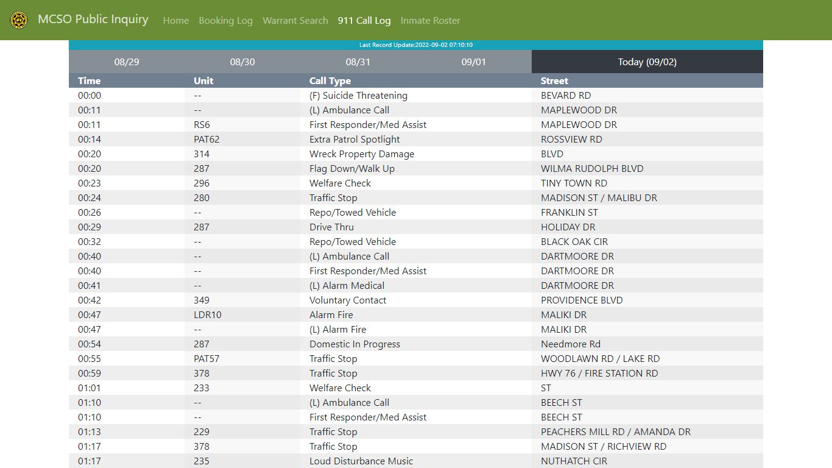Click HWY 76 / FIRE STATION RD cell
Image resolution: width=832 pixels, height=468 pixels.
tap(647, 373)
